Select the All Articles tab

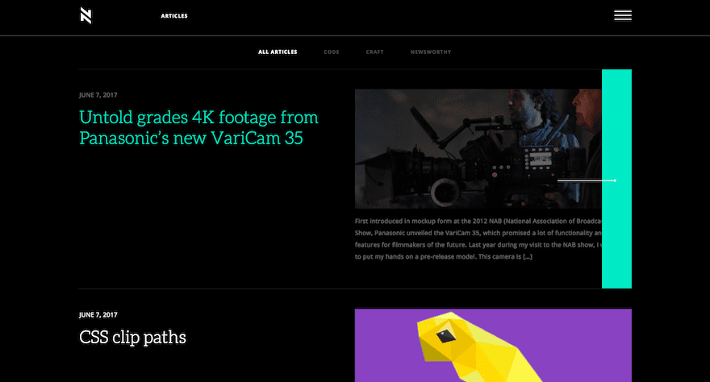(278, 52)
